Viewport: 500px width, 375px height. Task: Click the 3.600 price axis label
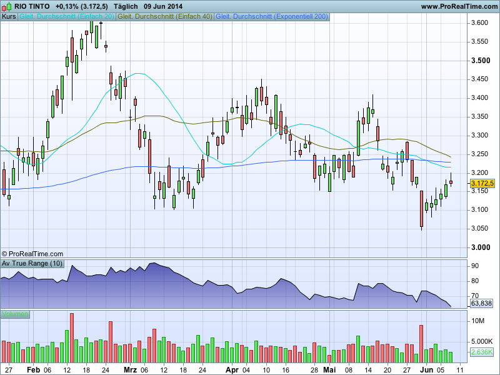click(479, 22)
